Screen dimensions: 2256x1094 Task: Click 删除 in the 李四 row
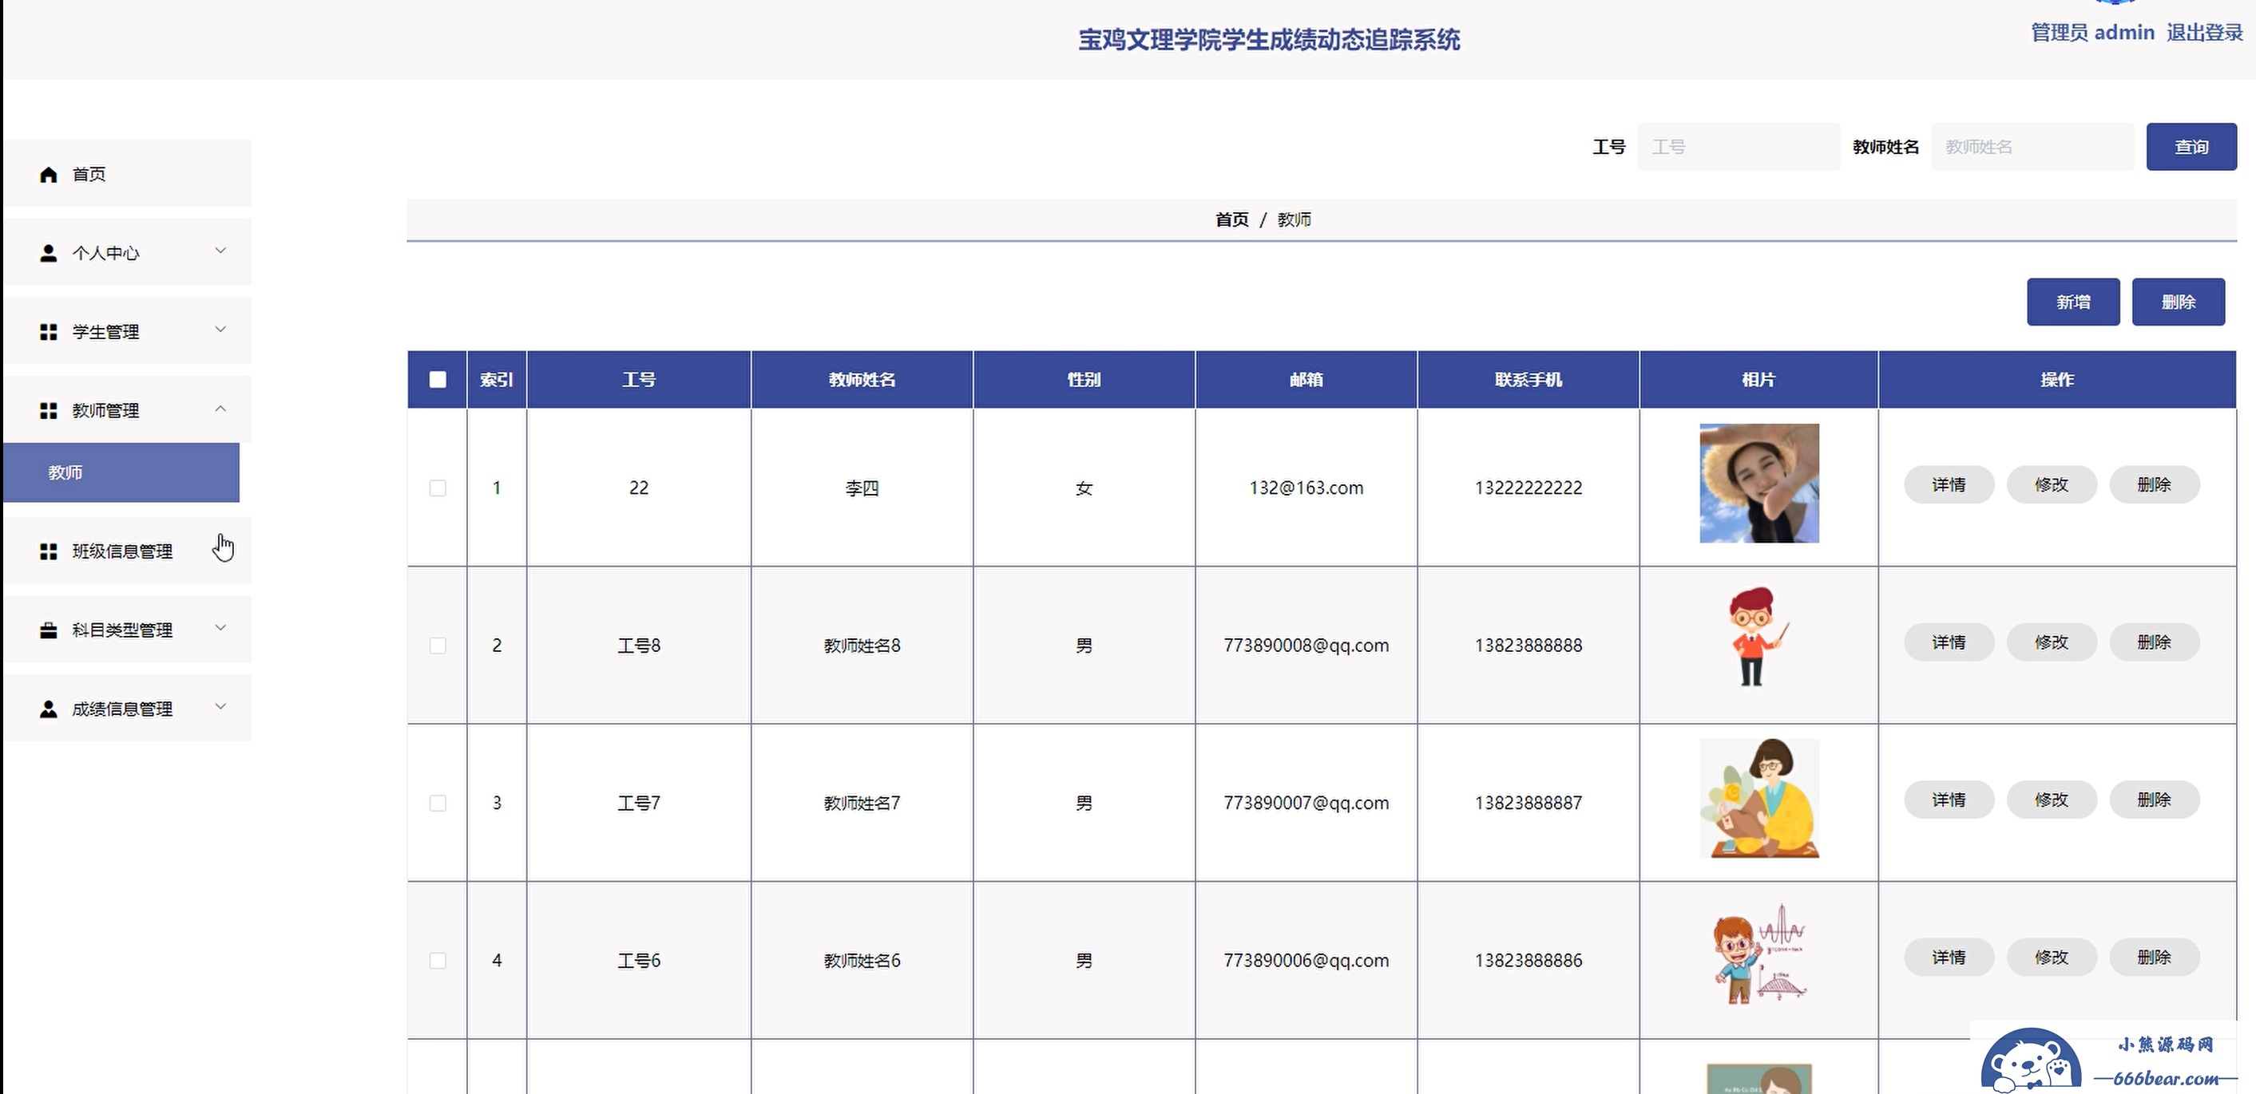pos(2154,485)
